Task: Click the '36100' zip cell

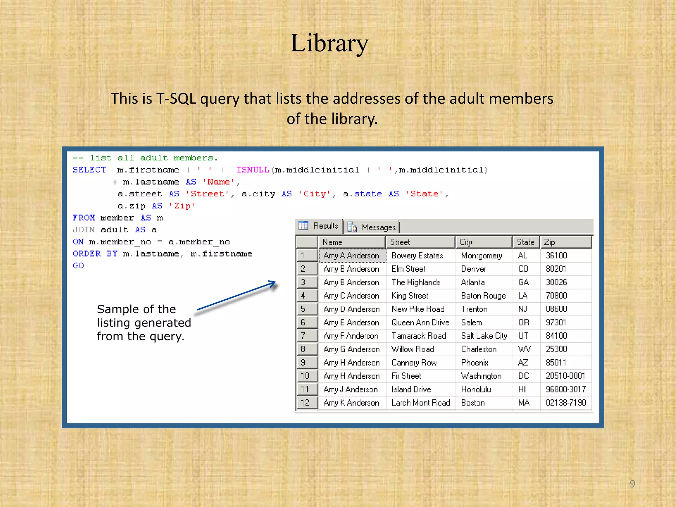Action: click(x=566, y=255)
